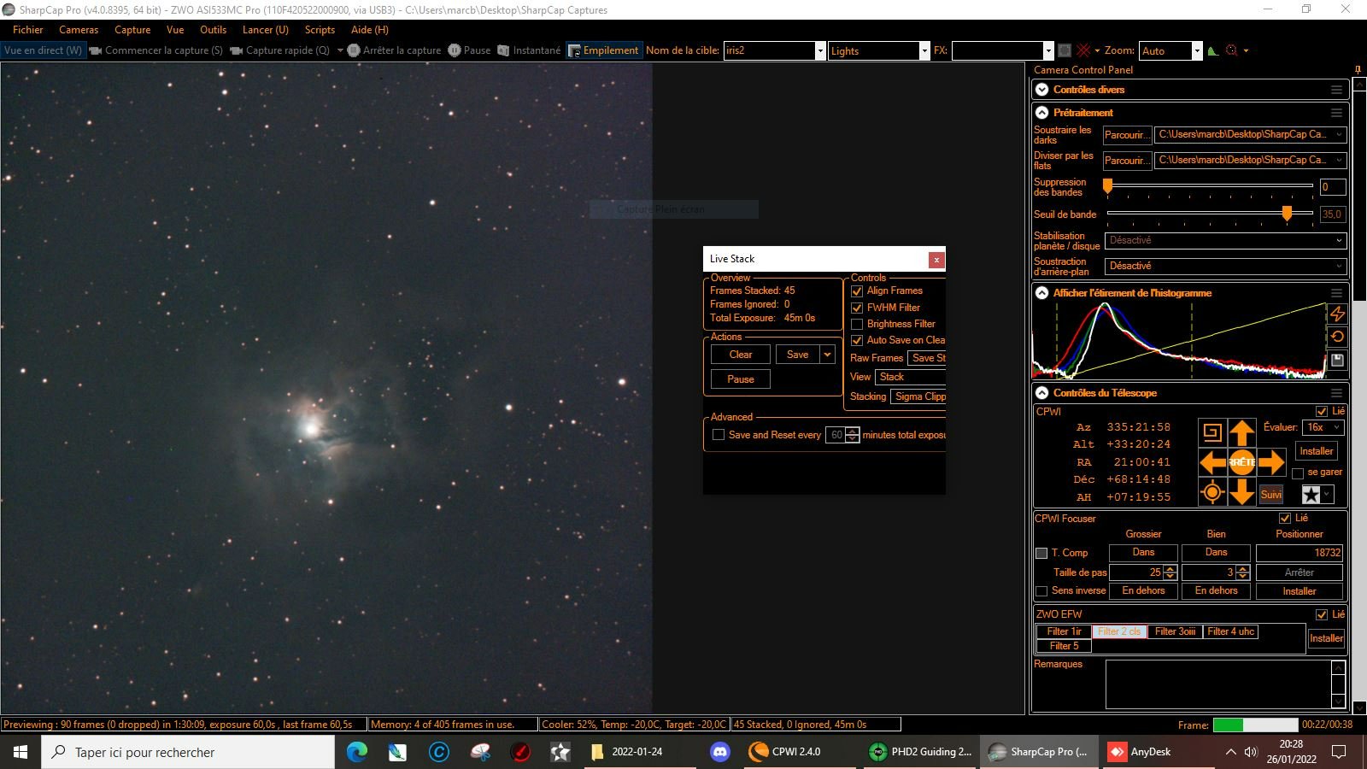Open the Soustraction d'arrière-plan dropdown
1367x769 pixels.
(x=1225, y=266)
